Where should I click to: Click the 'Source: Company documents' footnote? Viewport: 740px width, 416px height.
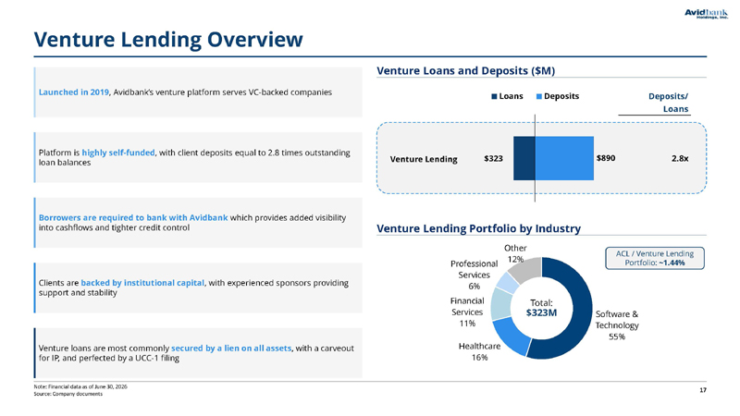(x=68, y=394)
